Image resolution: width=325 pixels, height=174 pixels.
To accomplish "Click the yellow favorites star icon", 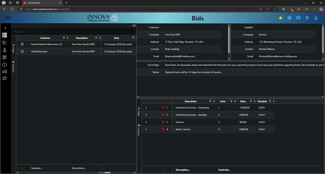I will tap(281, 18).
